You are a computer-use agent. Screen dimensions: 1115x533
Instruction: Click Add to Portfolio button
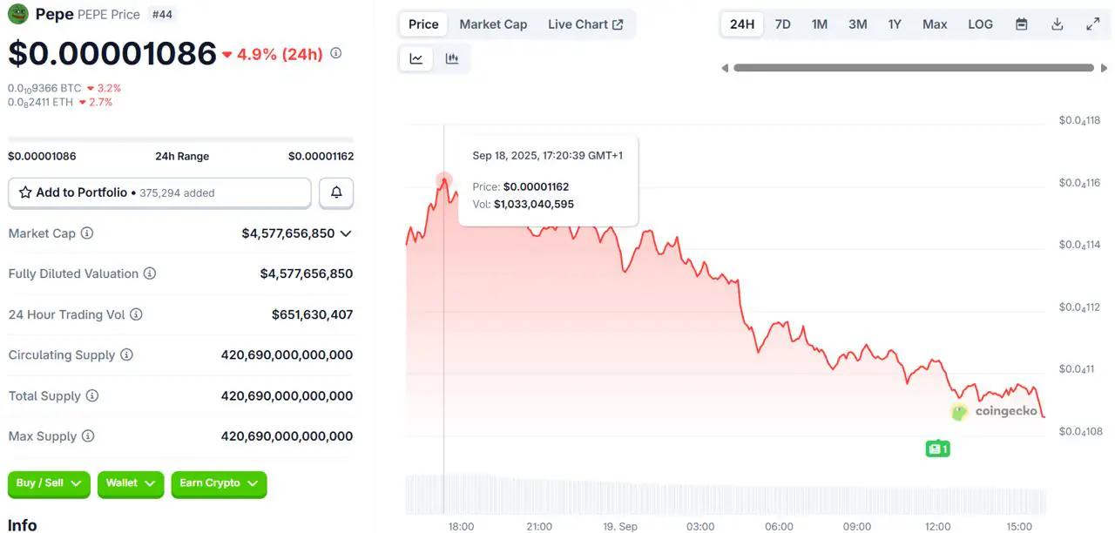[159, 192]
